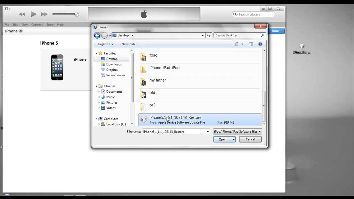Select Recent Places in Favorites
The image size is (354, 199).
tap(116, 75)
